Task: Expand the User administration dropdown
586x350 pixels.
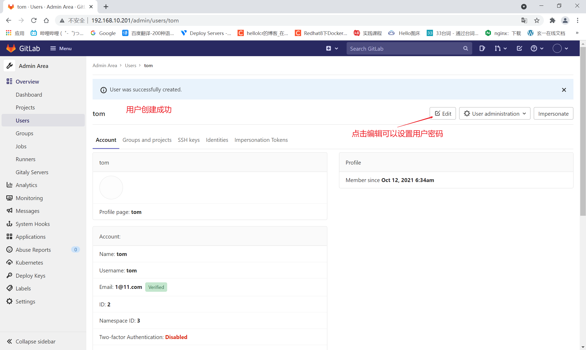Action: [x=494, y=113]
